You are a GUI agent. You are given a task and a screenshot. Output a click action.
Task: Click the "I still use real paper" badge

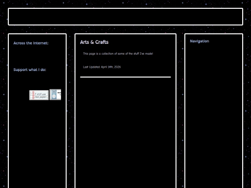click(39, 95)
